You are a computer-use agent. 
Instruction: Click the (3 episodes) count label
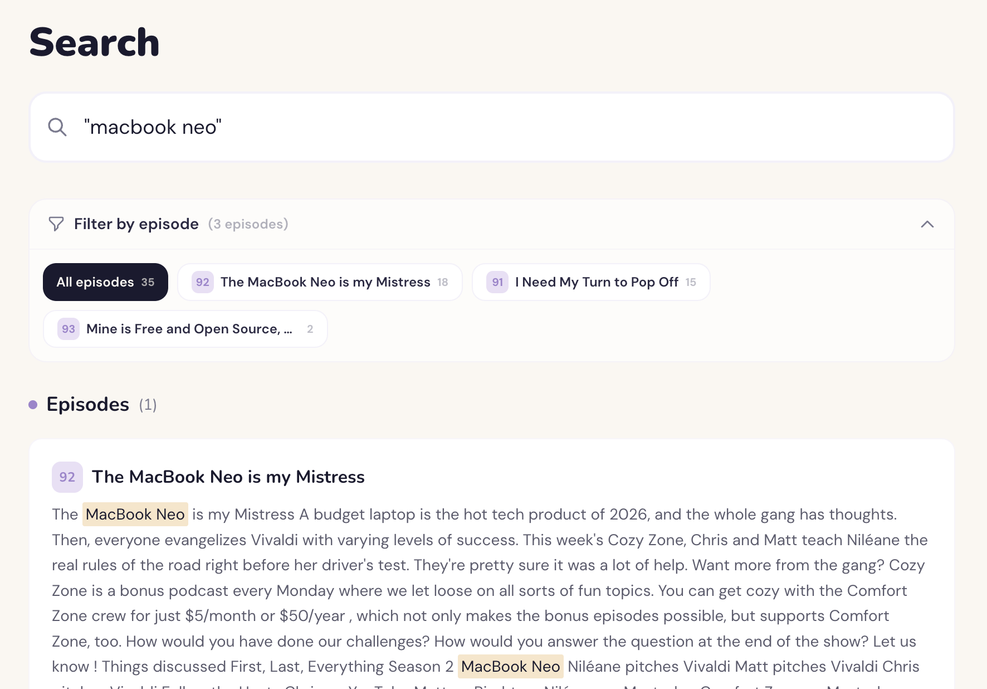(x=248, y=224)
